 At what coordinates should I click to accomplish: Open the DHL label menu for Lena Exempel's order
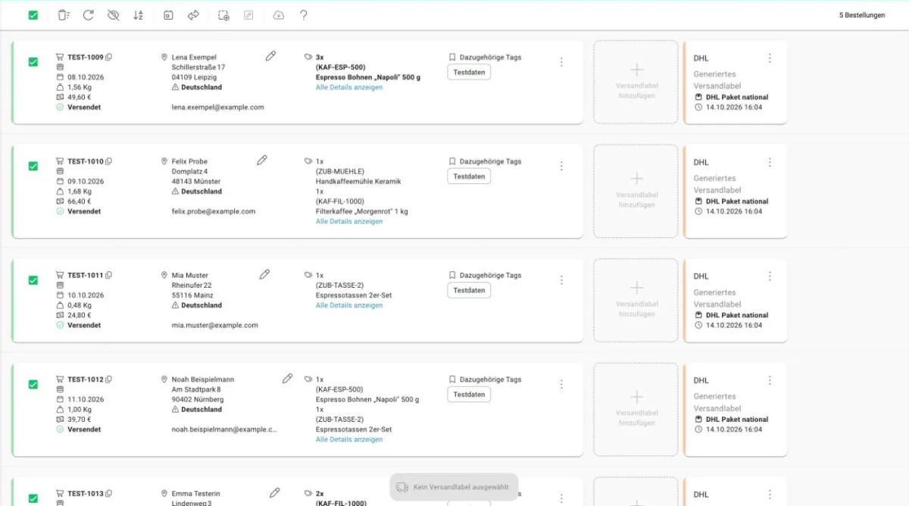[770, 58]
